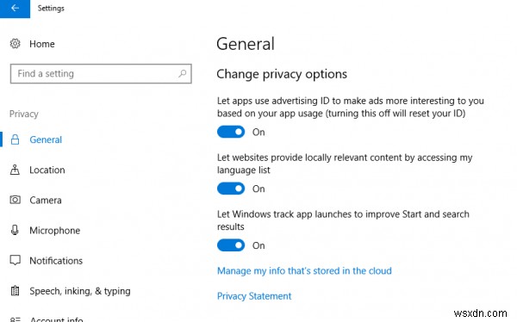Screen dimensions: 517x322
Task: Click the General lock icon
Action: (15, 139)
